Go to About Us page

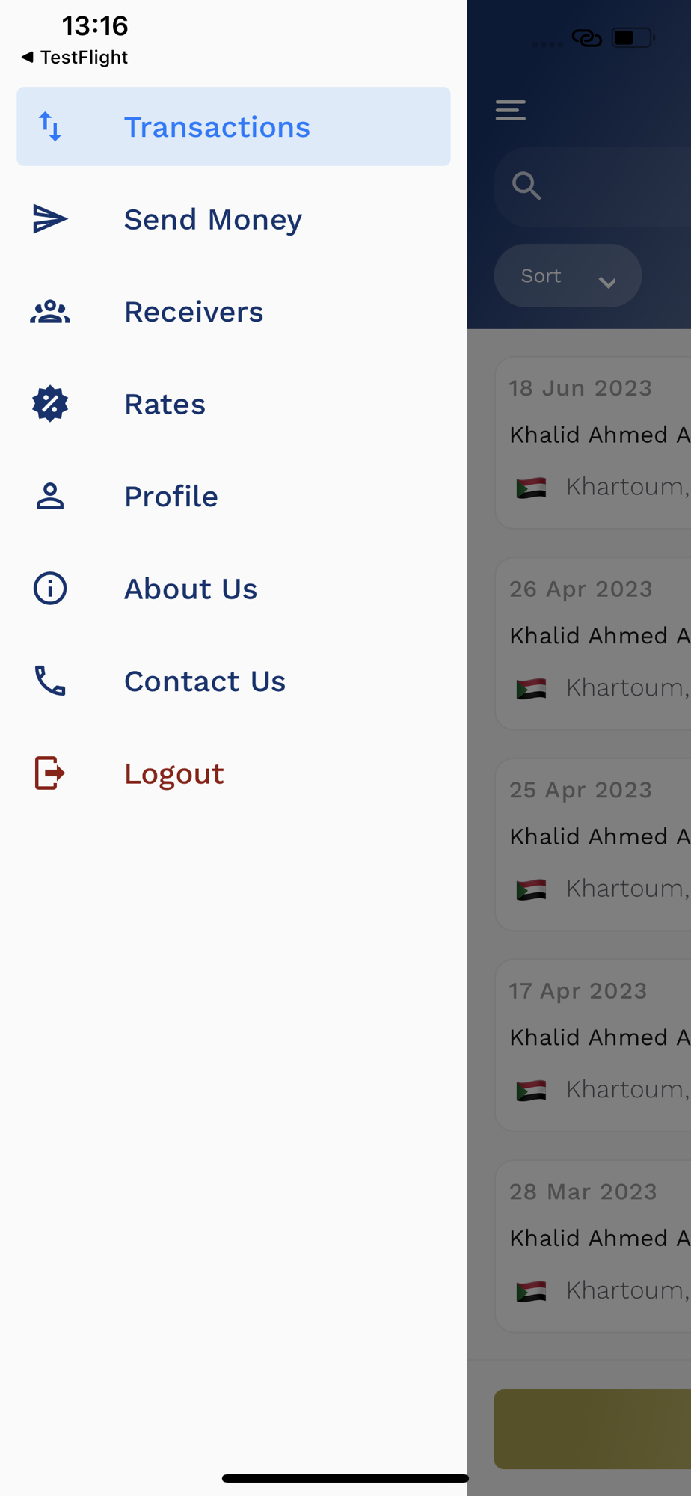191,589
